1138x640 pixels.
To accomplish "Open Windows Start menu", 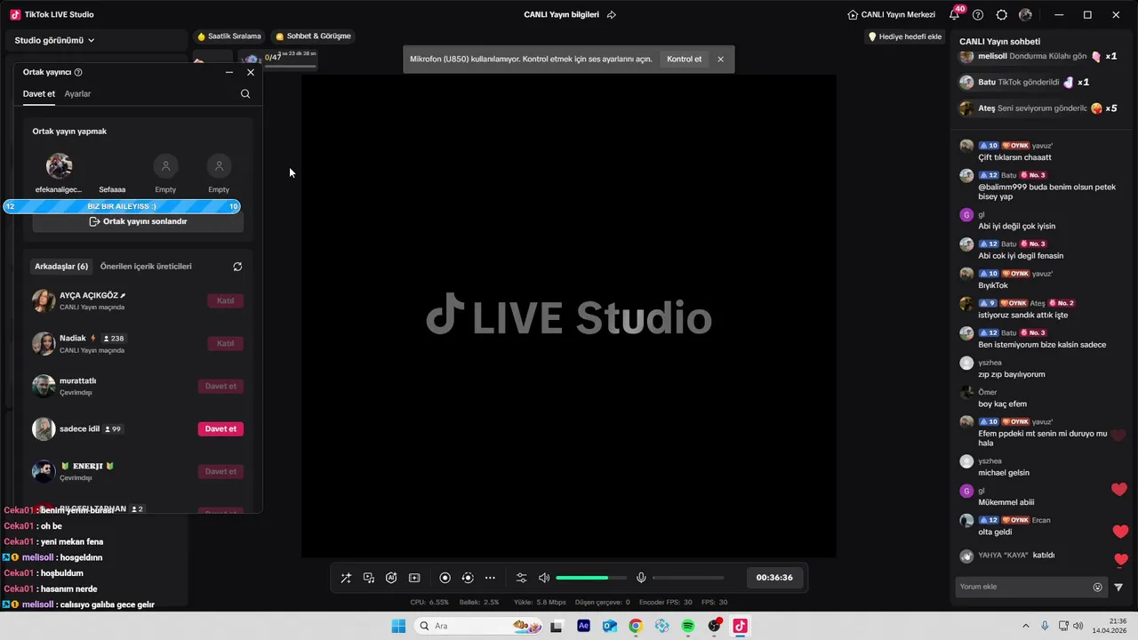I will [398, 626].
